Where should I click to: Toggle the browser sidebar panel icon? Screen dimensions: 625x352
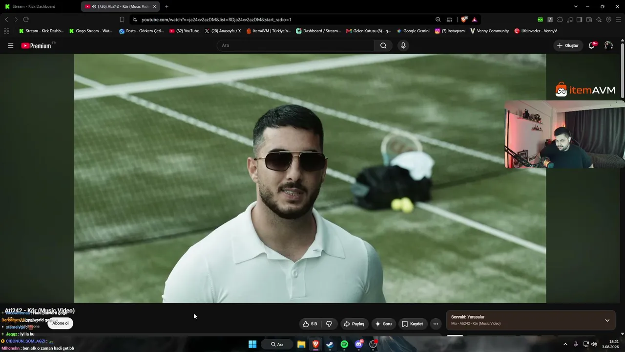point(579,20)
